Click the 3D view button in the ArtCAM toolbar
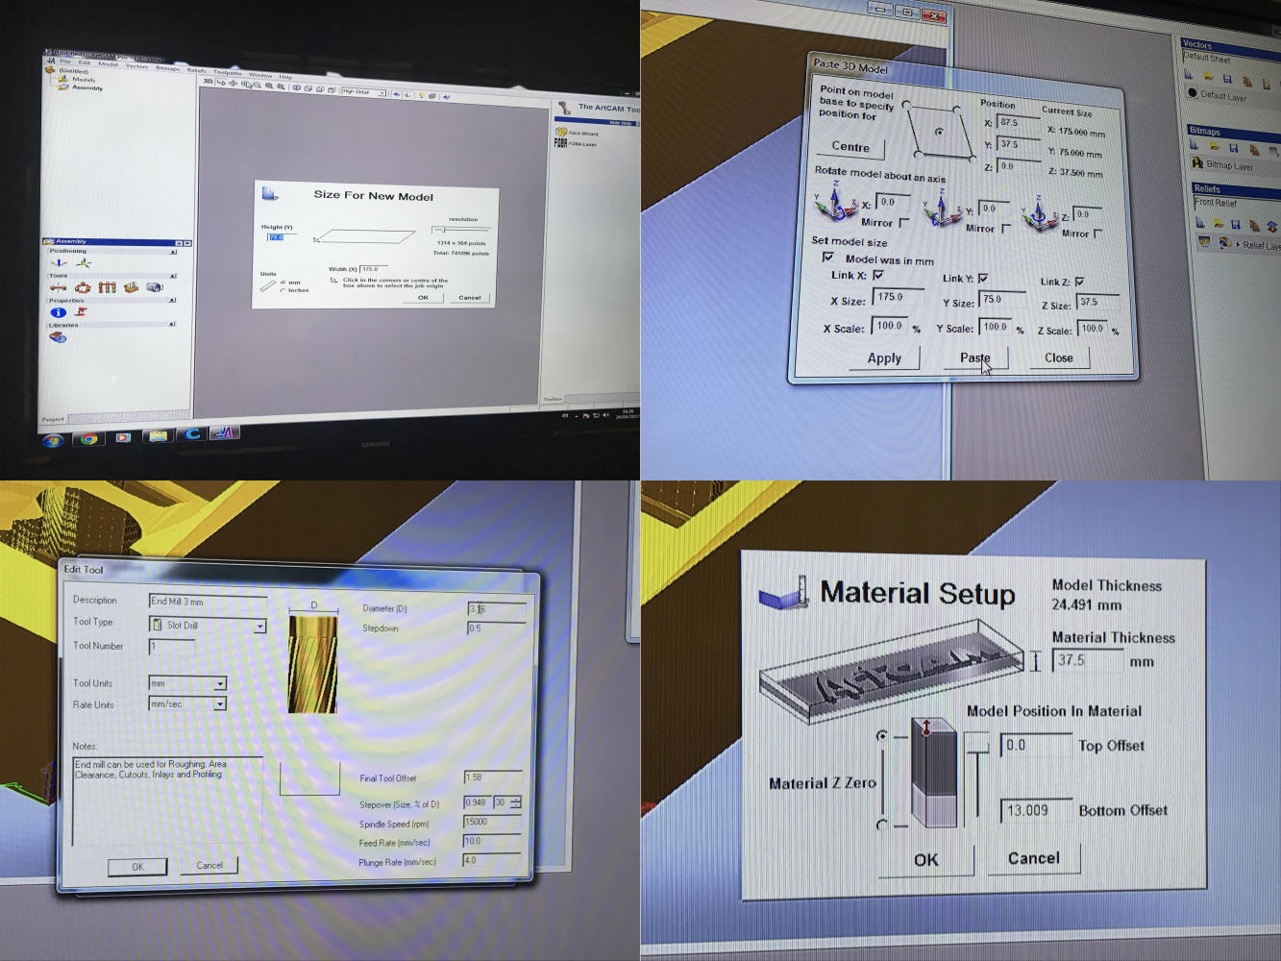1281x961 pixels. point(209,81)
